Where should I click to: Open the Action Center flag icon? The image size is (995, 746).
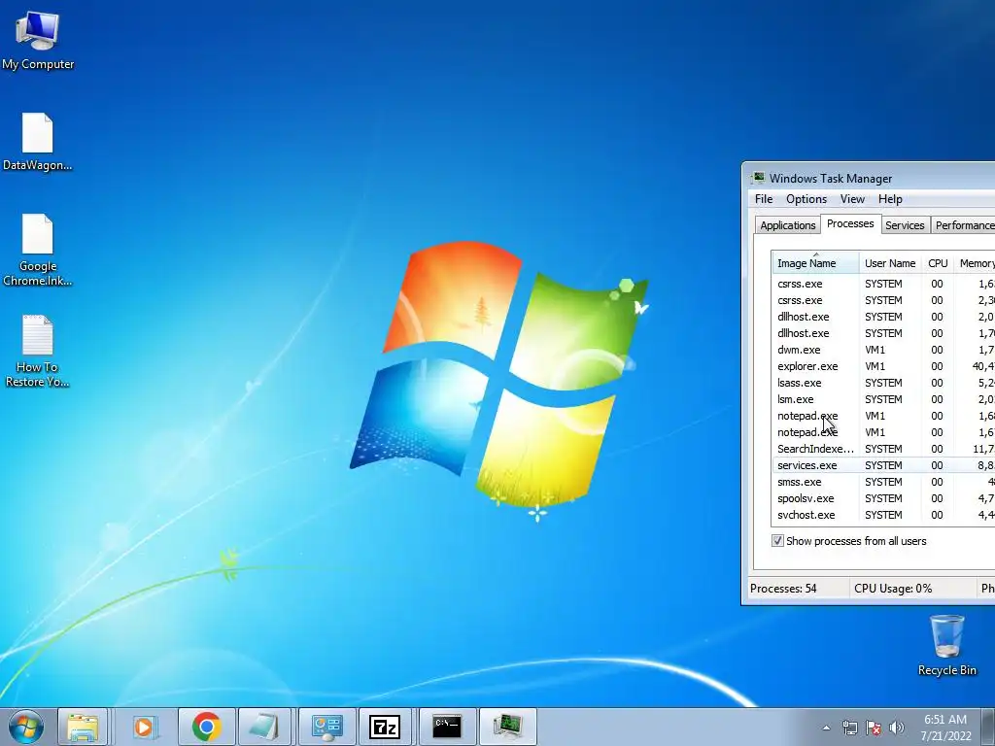click(x=874, y=728)
